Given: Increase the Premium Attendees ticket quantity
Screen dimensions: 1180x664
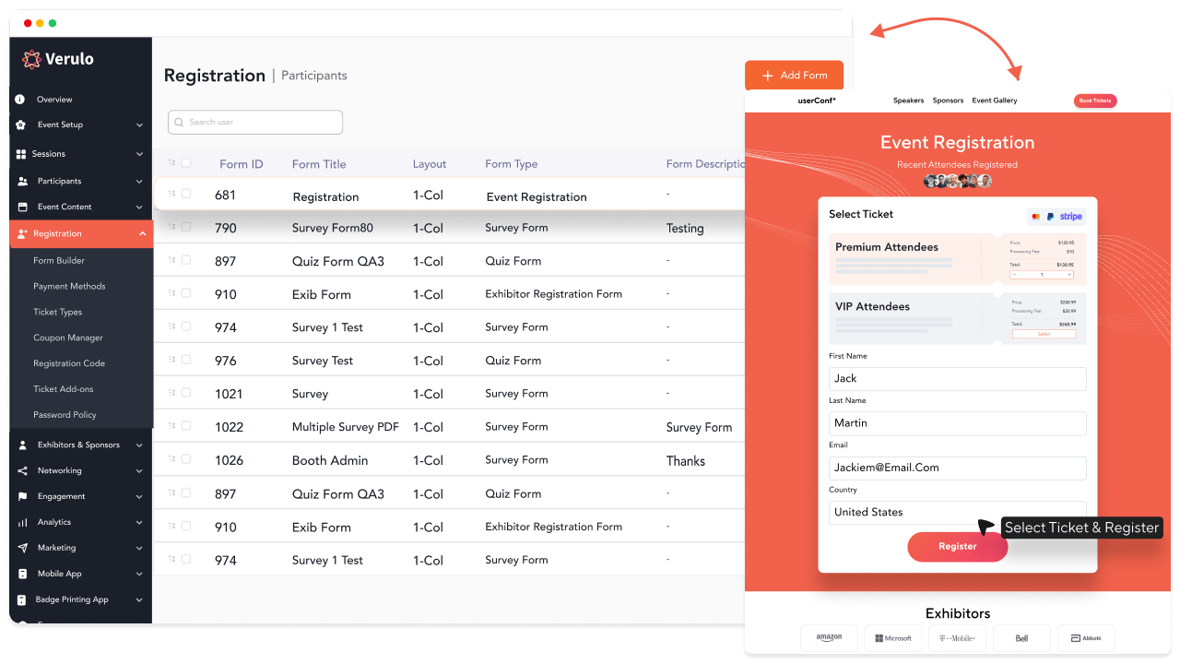Looking at the screenshot, I should coord(1069,275).
